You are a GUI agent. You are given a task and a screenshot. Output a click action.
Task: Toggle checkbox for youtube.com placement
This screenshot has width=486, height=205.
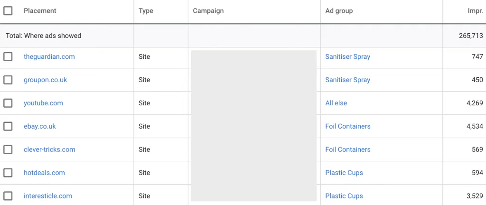(x=8, y=103)
